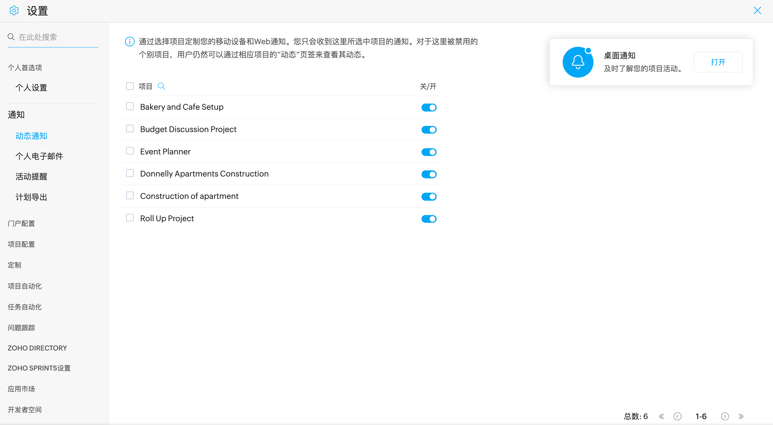Expand the 门户配置 section
This screenshot has width=773, height=425.
tap(21, 224)
